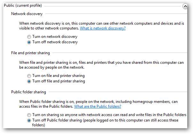This screenshot has height=134, width=193.
Task: Choose the Turn off file and printer sharing radio
Action: point(29,81)
